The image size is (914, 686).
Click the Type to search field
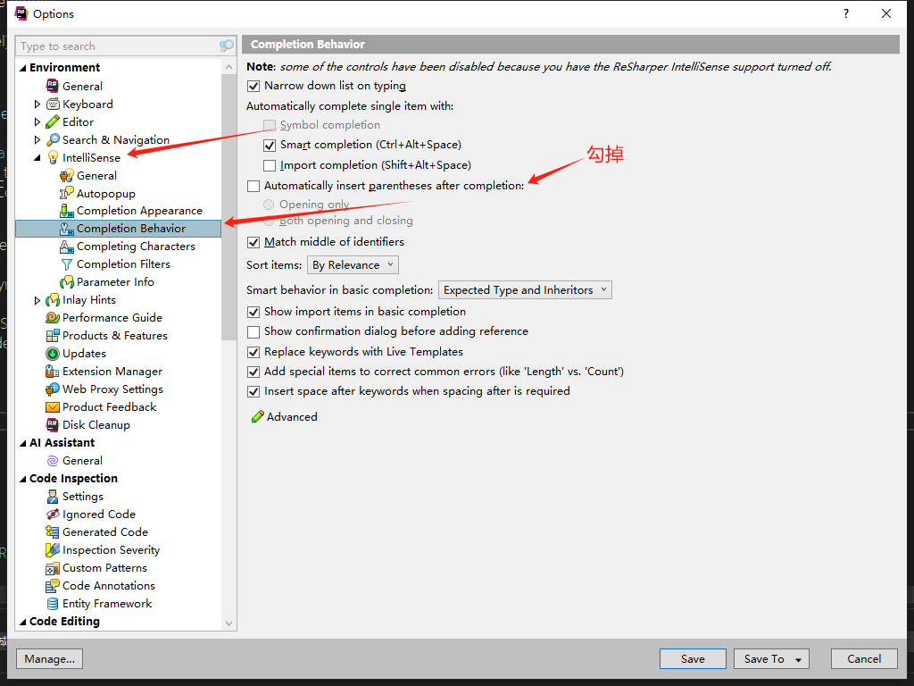117,46
